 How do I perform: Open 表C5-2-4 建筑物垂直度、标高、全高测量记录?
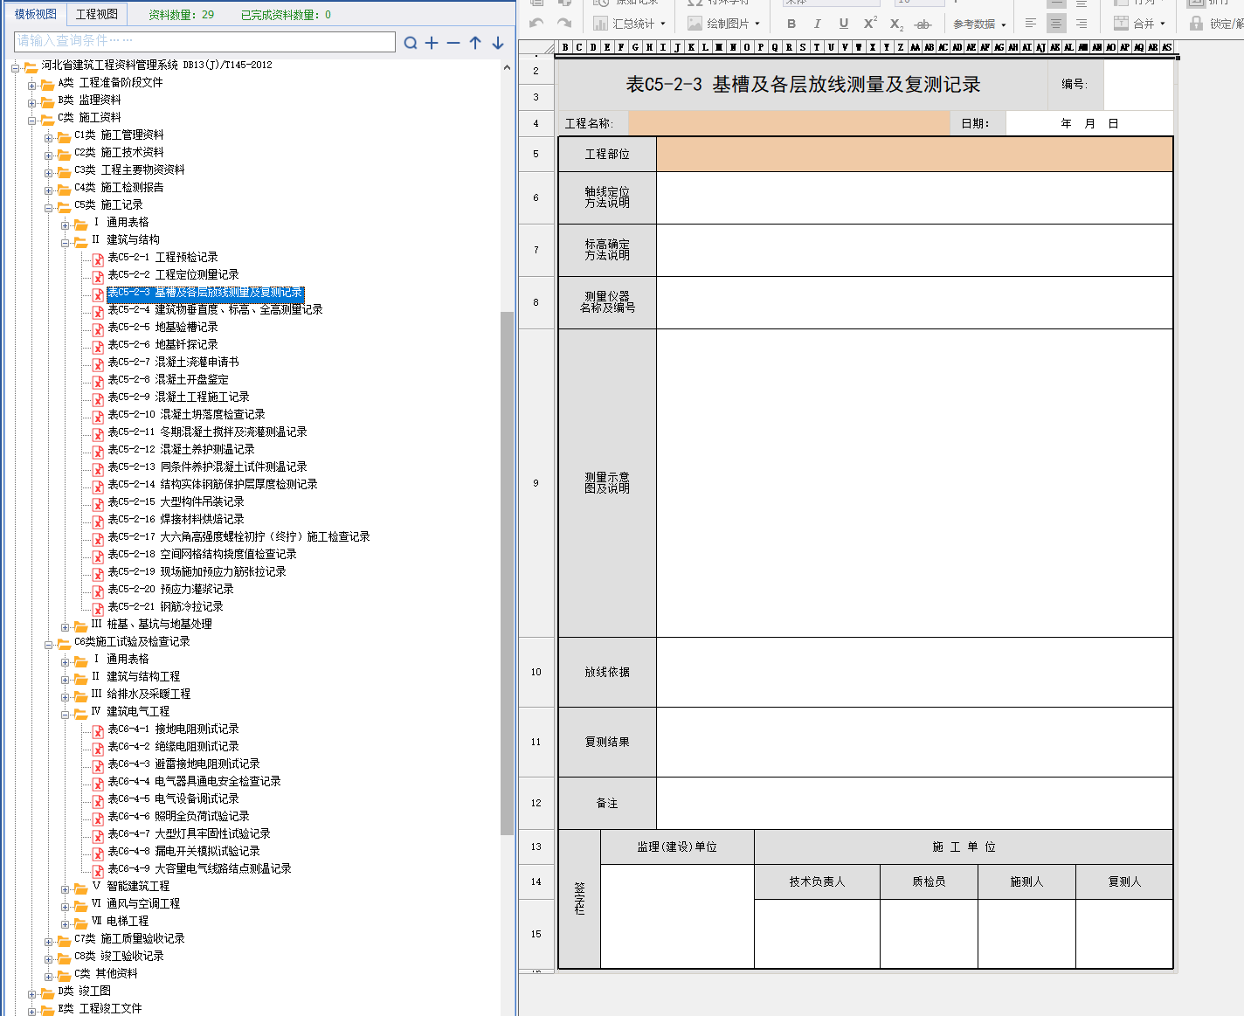click(x=215, y=309)
